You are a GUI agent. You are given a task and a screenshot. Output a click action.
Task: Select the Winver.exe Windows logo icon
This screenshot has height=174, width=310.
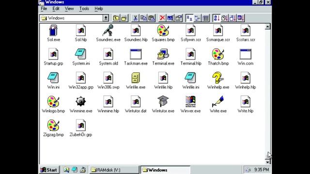click(190, 101)
